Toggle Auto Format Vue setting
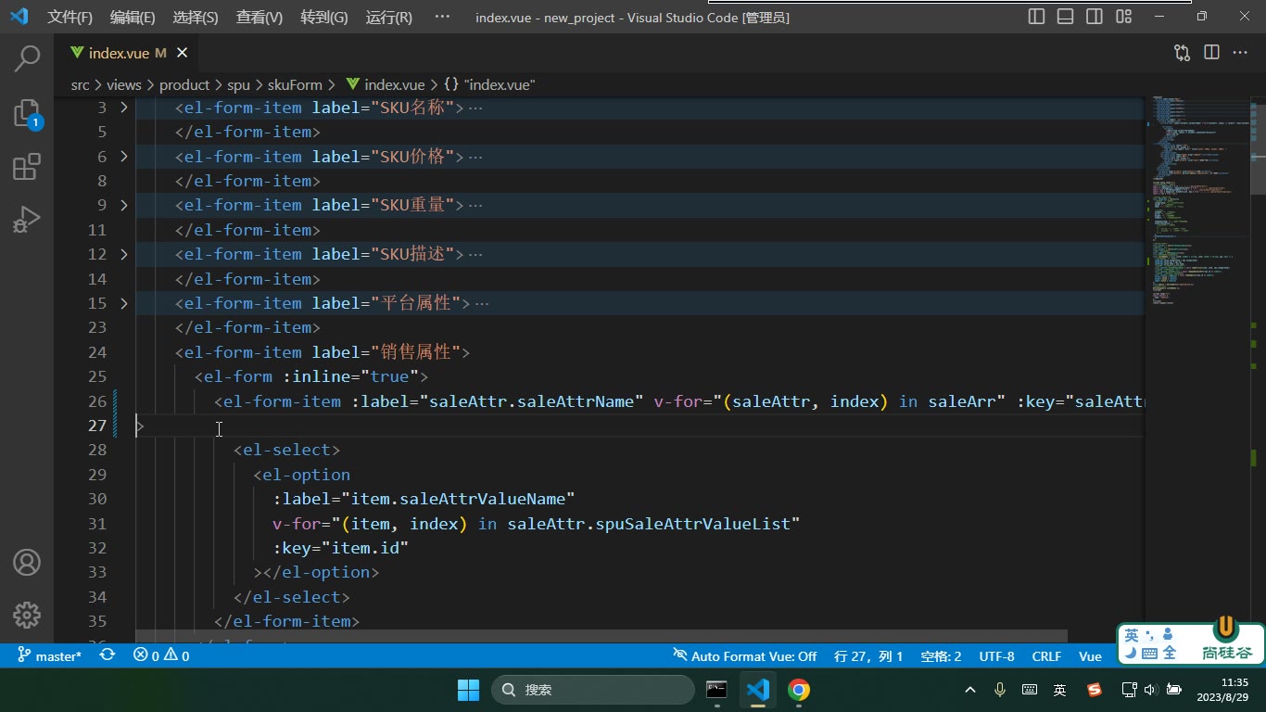 745,655
